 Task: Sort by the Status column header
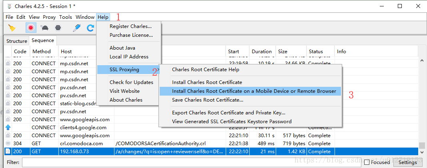click(321, 52)
